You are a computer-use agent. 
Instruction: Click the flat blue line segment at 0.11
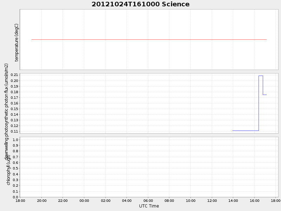(245, 130)
